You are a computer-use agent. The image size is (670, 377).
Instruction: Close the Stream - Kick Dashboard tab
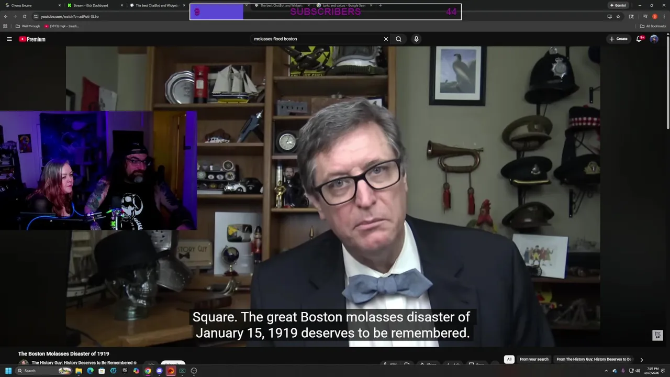tap(122, 5)
